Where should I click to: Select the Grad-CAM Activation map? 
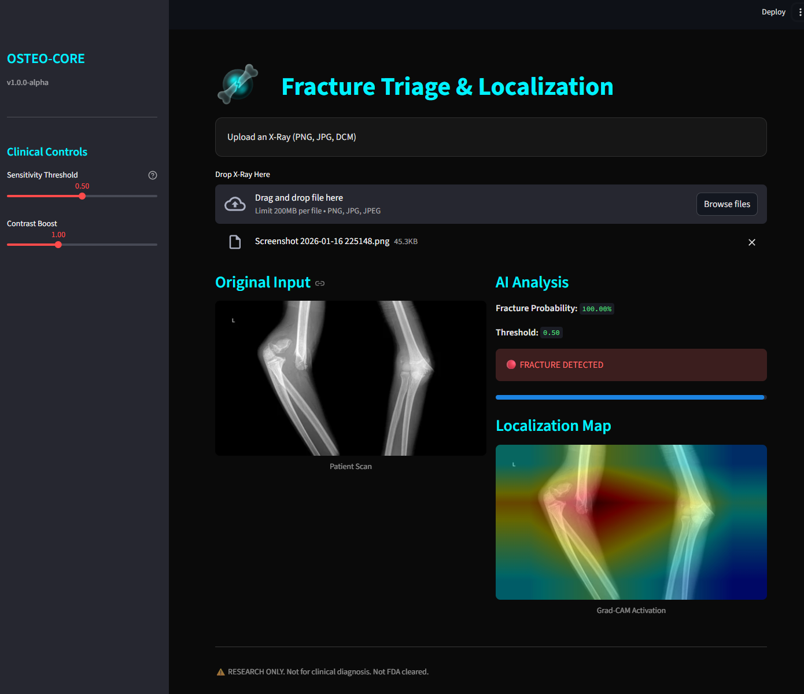tap(630, 522)
